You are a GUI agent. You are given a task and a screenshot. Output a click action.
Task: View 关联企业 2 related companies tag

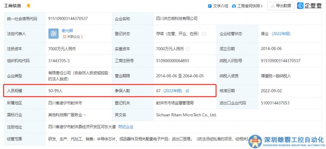(73, 37)
